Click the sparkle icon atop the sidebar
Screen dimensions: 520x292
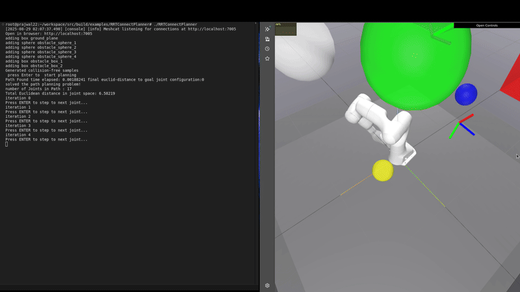[x=267, y=29]
